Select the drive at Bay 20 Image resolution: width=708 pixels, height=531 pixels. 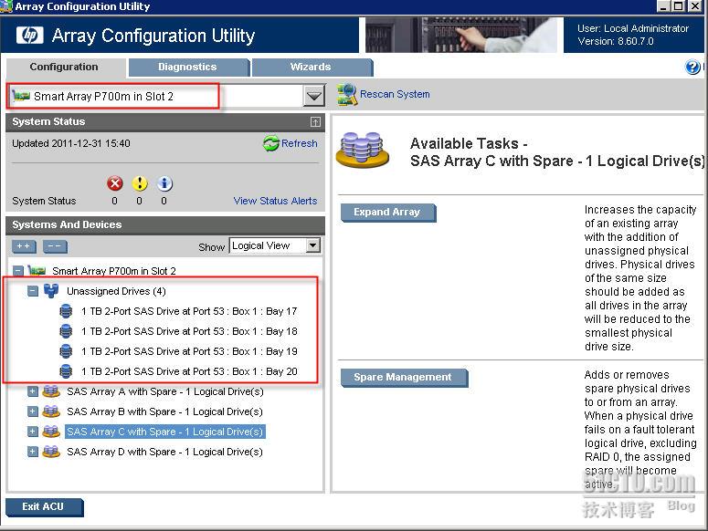189,371
